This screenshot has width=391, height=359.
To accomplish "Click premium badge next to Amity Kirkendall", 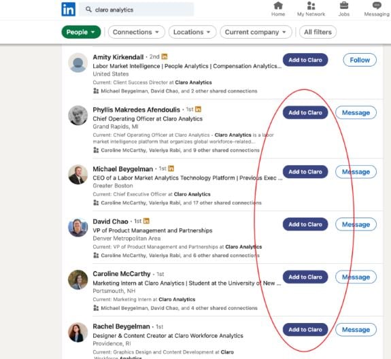I will (165, 56).
